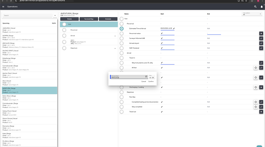Open the hamburger menu next to Operations

click(3, 7)
